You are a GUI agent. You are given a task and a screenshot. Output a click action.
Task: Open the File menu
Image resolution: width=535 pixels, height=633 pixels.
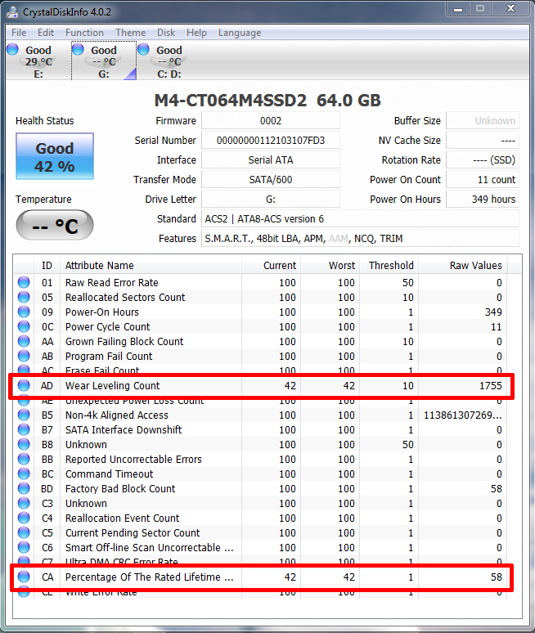click(x=19, y=33)
